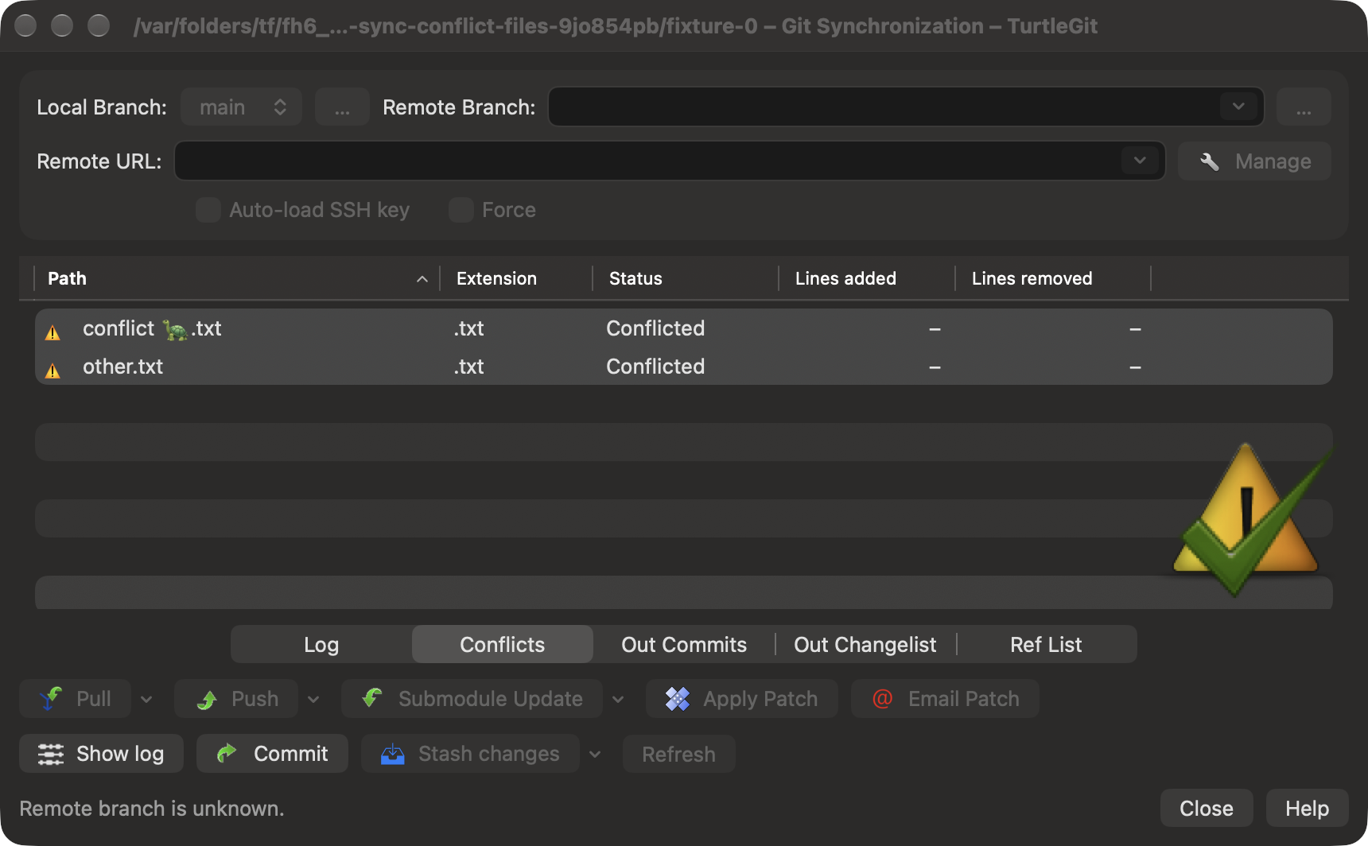Open the Local Branch main dropdown

241,107
